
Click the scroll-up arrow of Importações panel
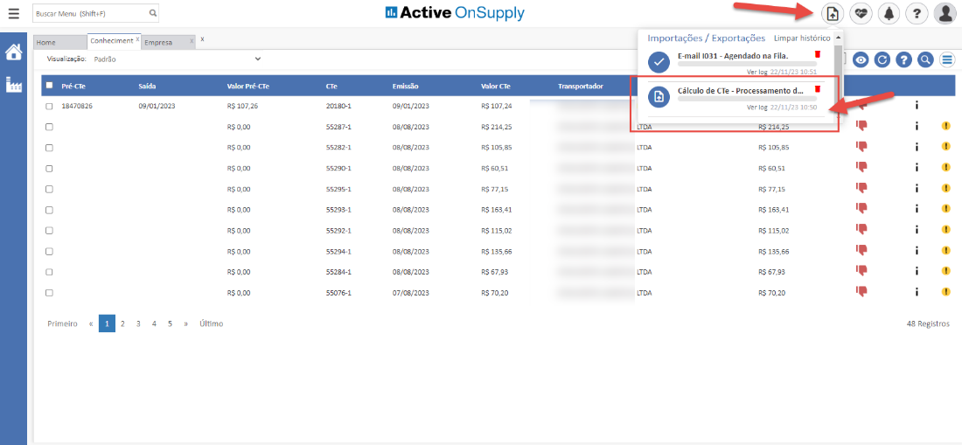click(x=838, y=37)
